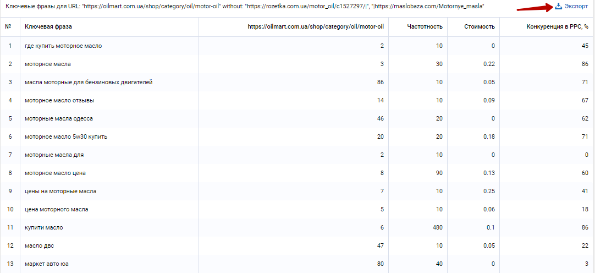Click the oilmart.com.ua URL column header
The height and width of the screenshot is (273, 595).
coord(315,27)
